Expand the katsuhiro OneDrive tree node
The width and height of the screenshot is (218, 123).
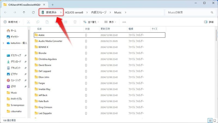coord(3,43)
